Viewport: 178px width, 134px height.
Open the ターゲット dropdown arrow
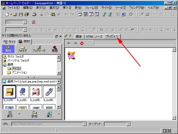pos(128,124)
